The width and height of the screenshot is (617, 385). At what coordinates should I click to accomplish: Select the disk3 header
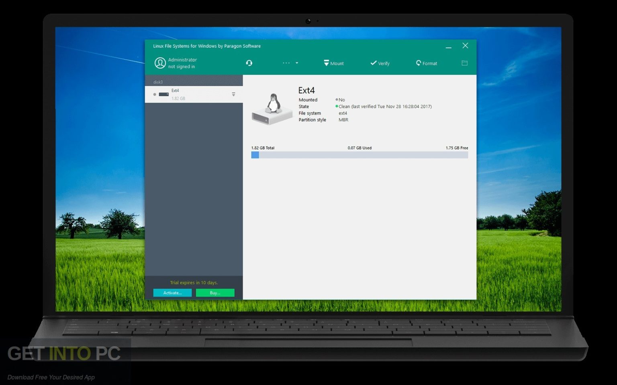tap(158, 82)
